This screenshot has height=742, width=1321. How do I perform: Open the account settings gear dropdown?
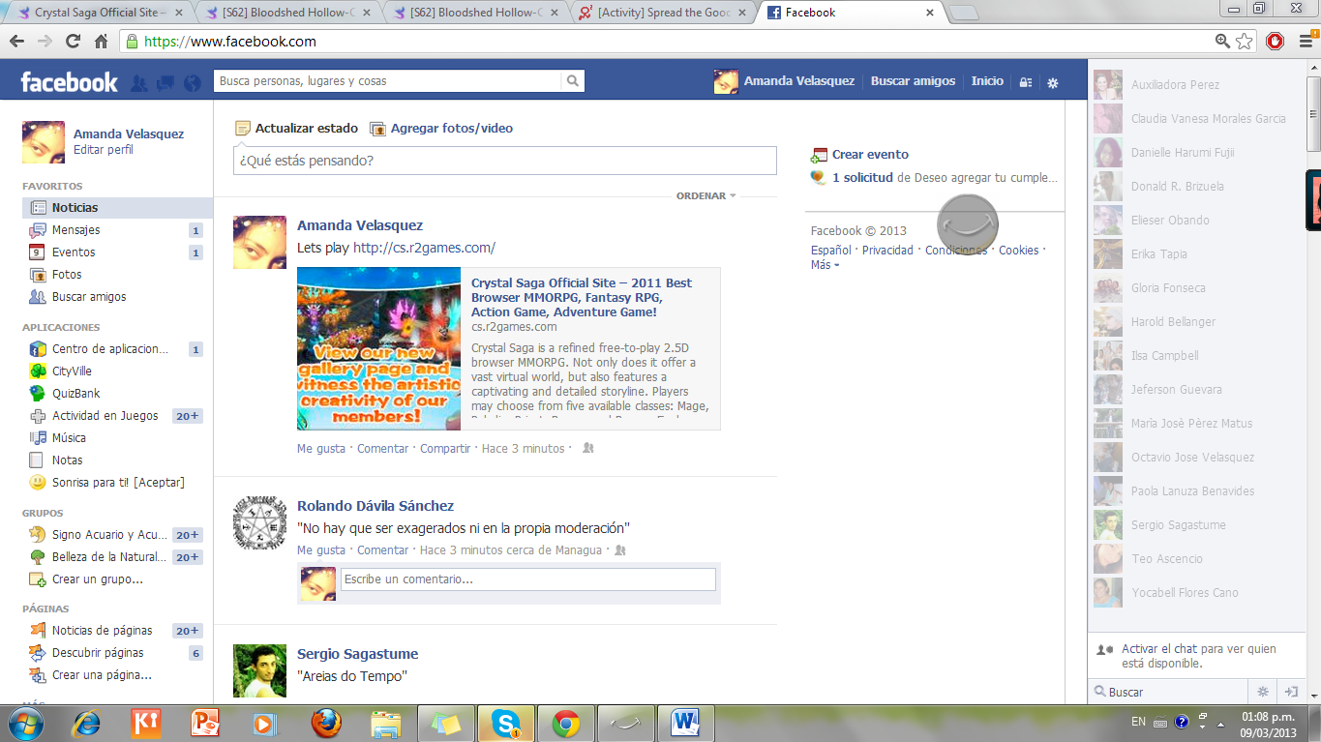click(x=1053, y=82)
